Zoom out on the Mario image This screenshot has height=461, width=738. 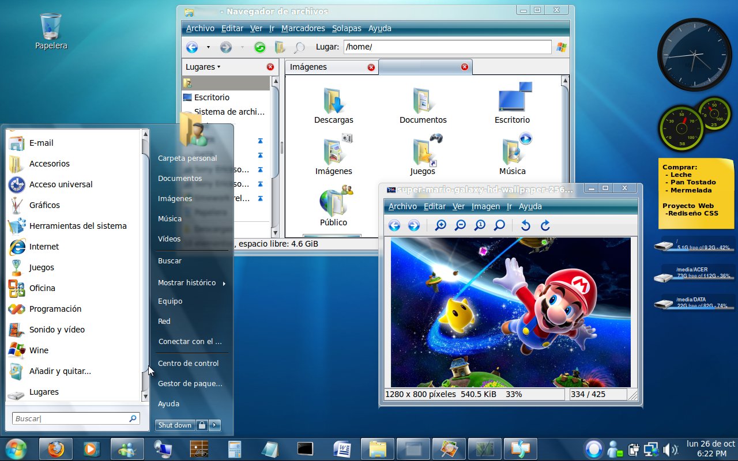[x=460, y=225]
